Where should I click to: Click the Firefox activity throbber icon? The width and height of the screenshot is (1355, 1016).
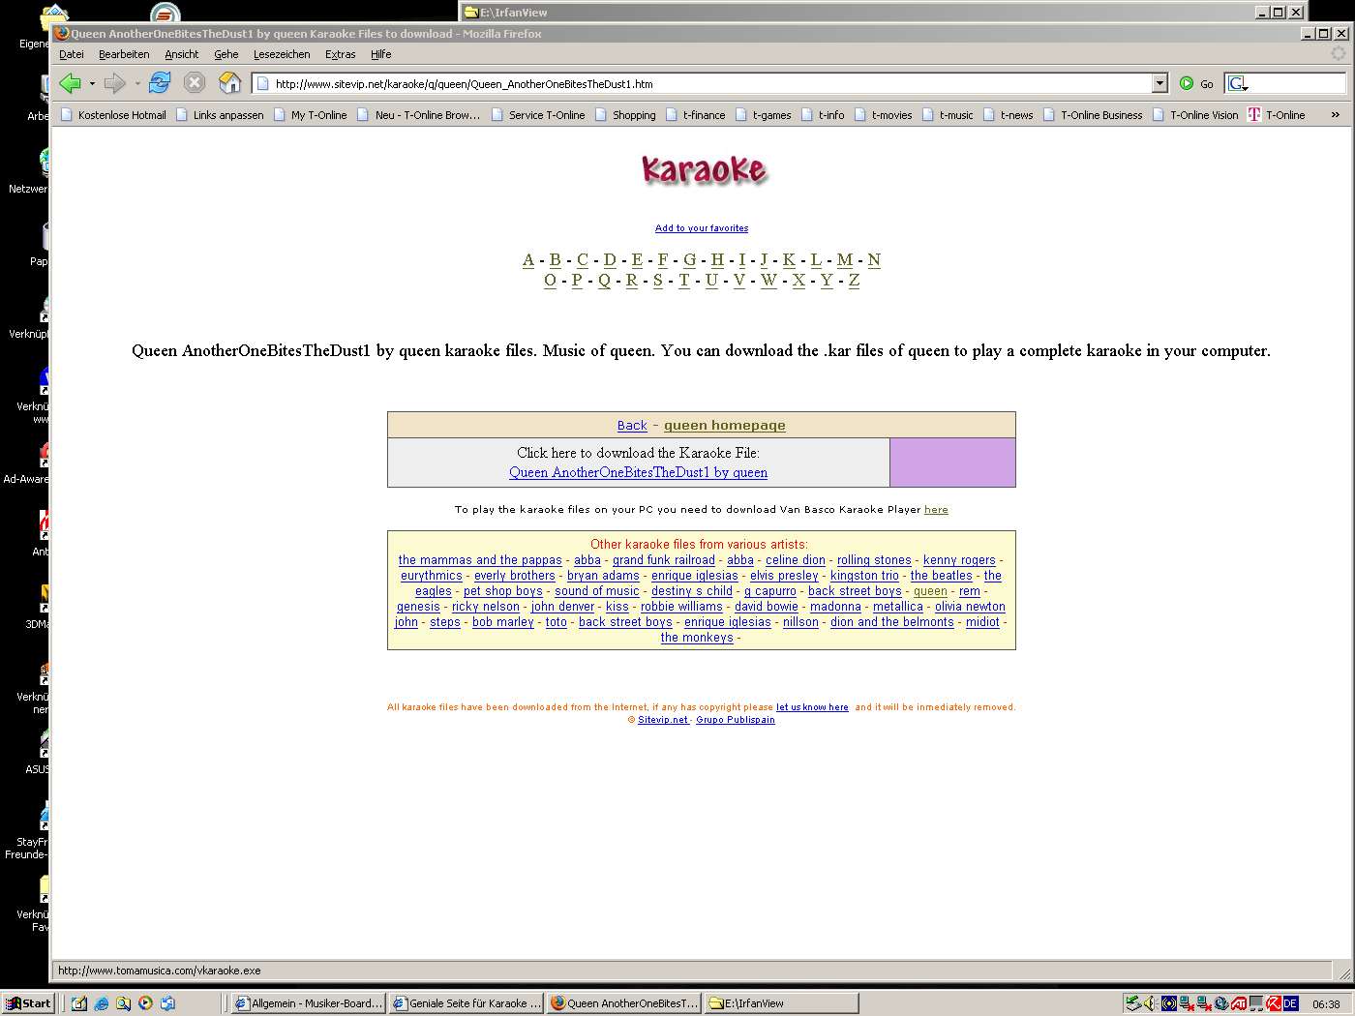coord(1339,54)
